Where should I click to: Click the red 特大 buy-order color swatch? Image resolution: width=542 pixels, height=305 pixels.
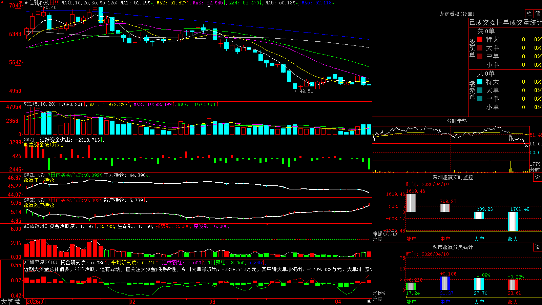coord(480,39)
